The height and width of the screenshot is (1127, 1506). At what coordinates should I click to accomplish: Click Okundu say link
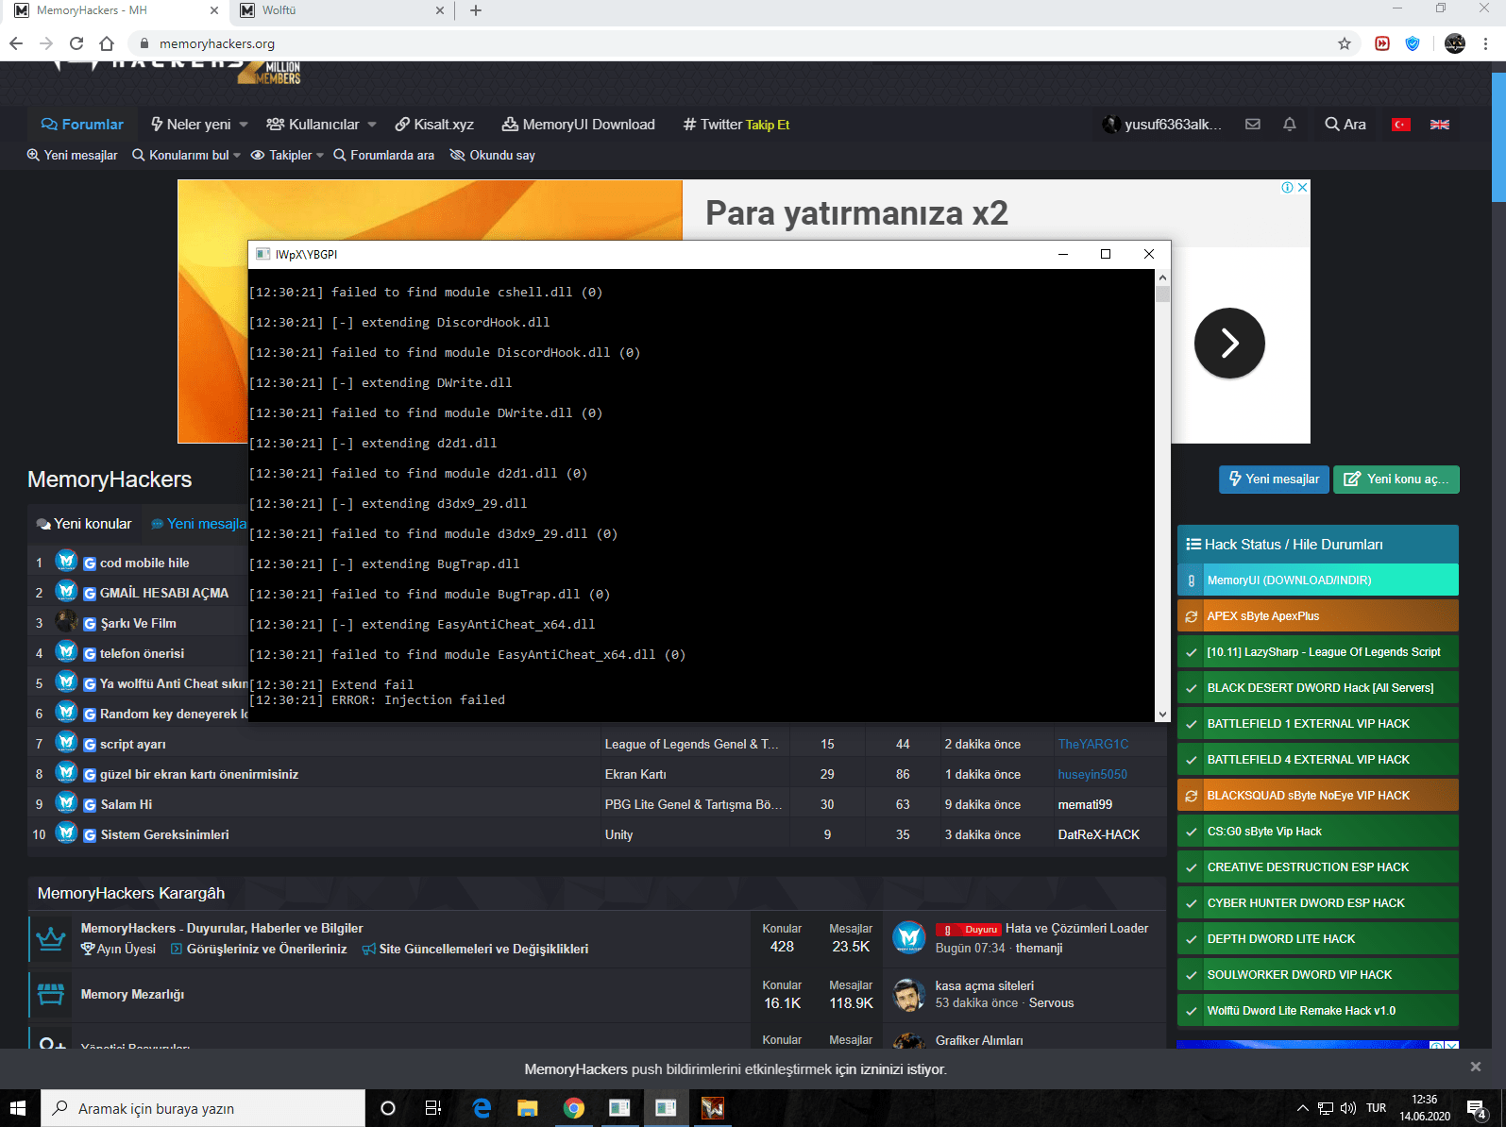pos(493,156)
